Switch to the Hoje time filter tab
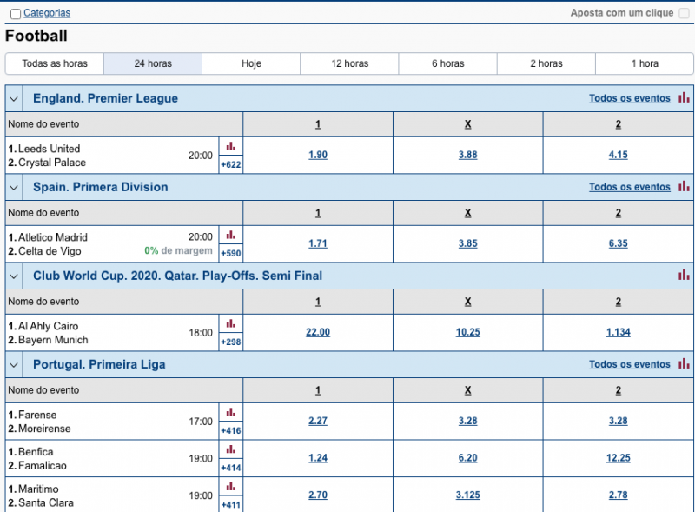This screenshot has height=512, width=695. [251, 63]
